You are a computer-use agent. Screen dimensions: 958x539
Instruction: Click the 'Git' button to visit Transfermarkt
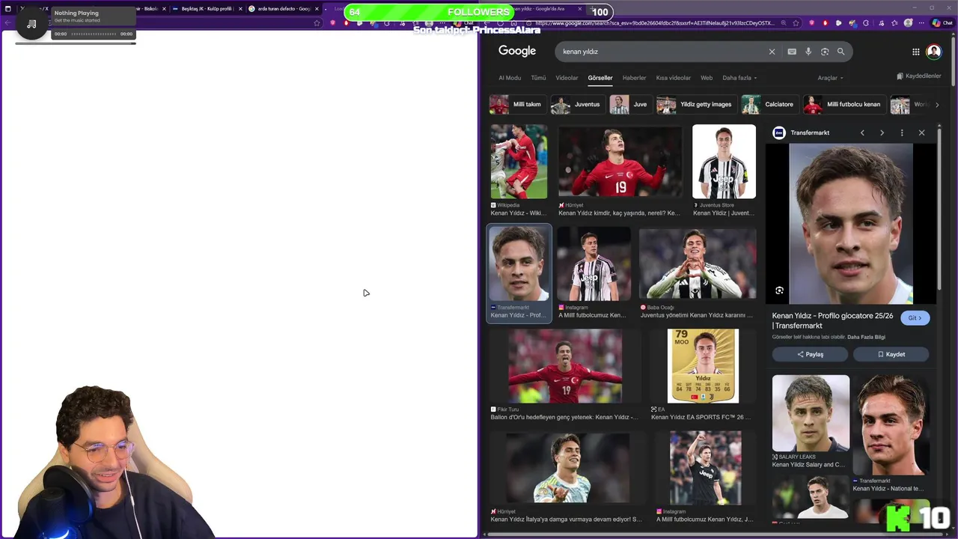915,317
